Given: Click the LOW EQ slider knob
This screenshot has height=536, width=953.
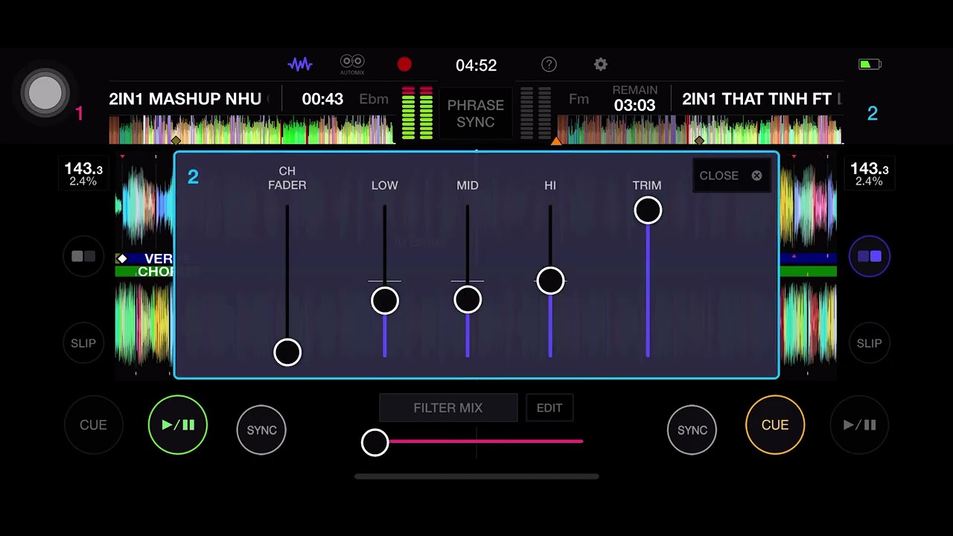Looking at the screenshot, I should point(385,301).
